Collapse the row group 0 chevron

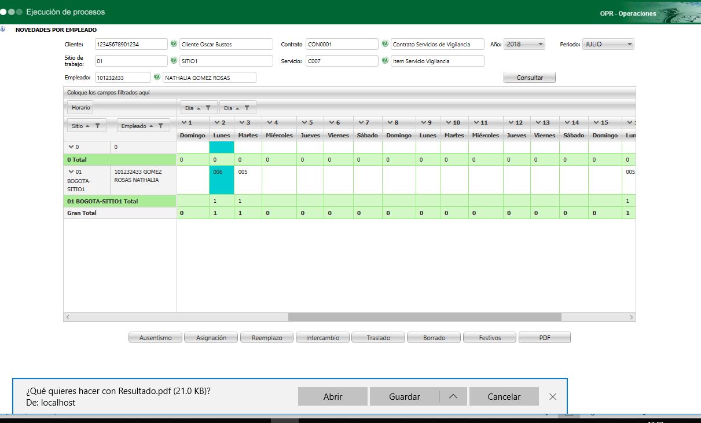coord(71,147)
